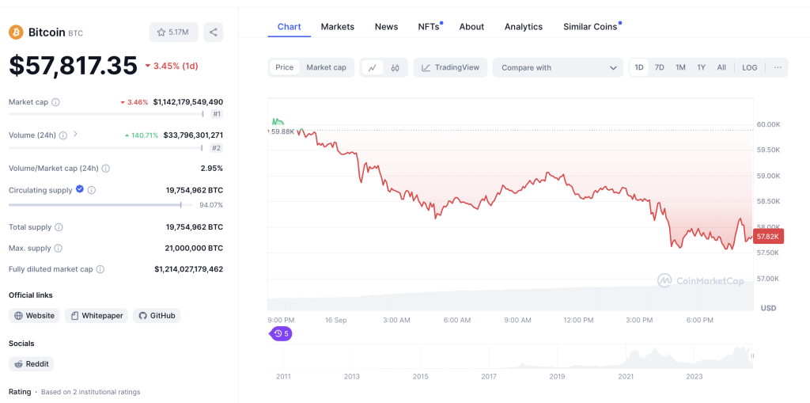
Task: Switch to the Markets tab
Action: (337, 26)
